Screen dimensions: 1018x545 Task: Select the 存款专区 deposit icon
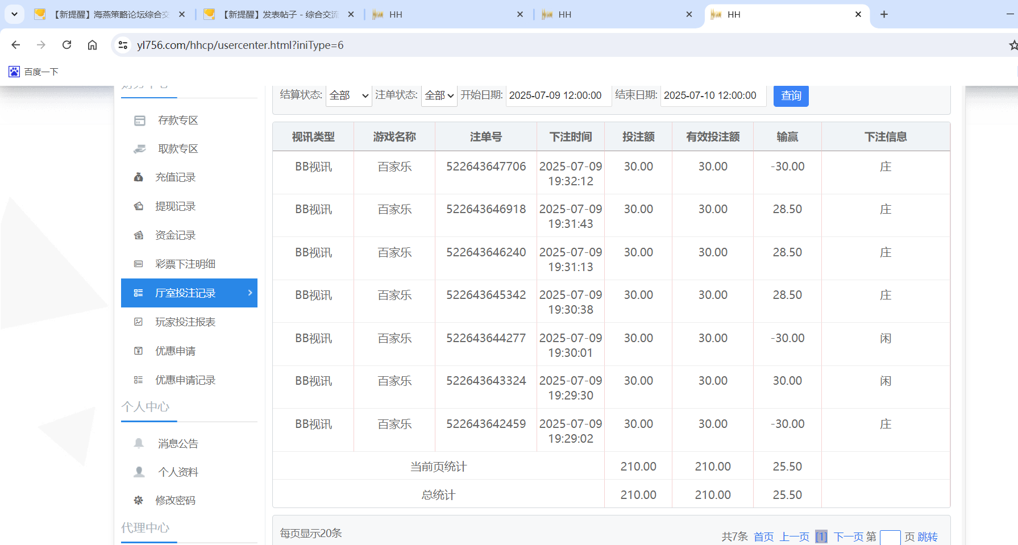tap(138, 120)
